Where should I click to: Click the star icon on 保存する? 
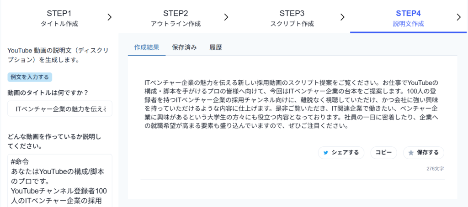411,153
